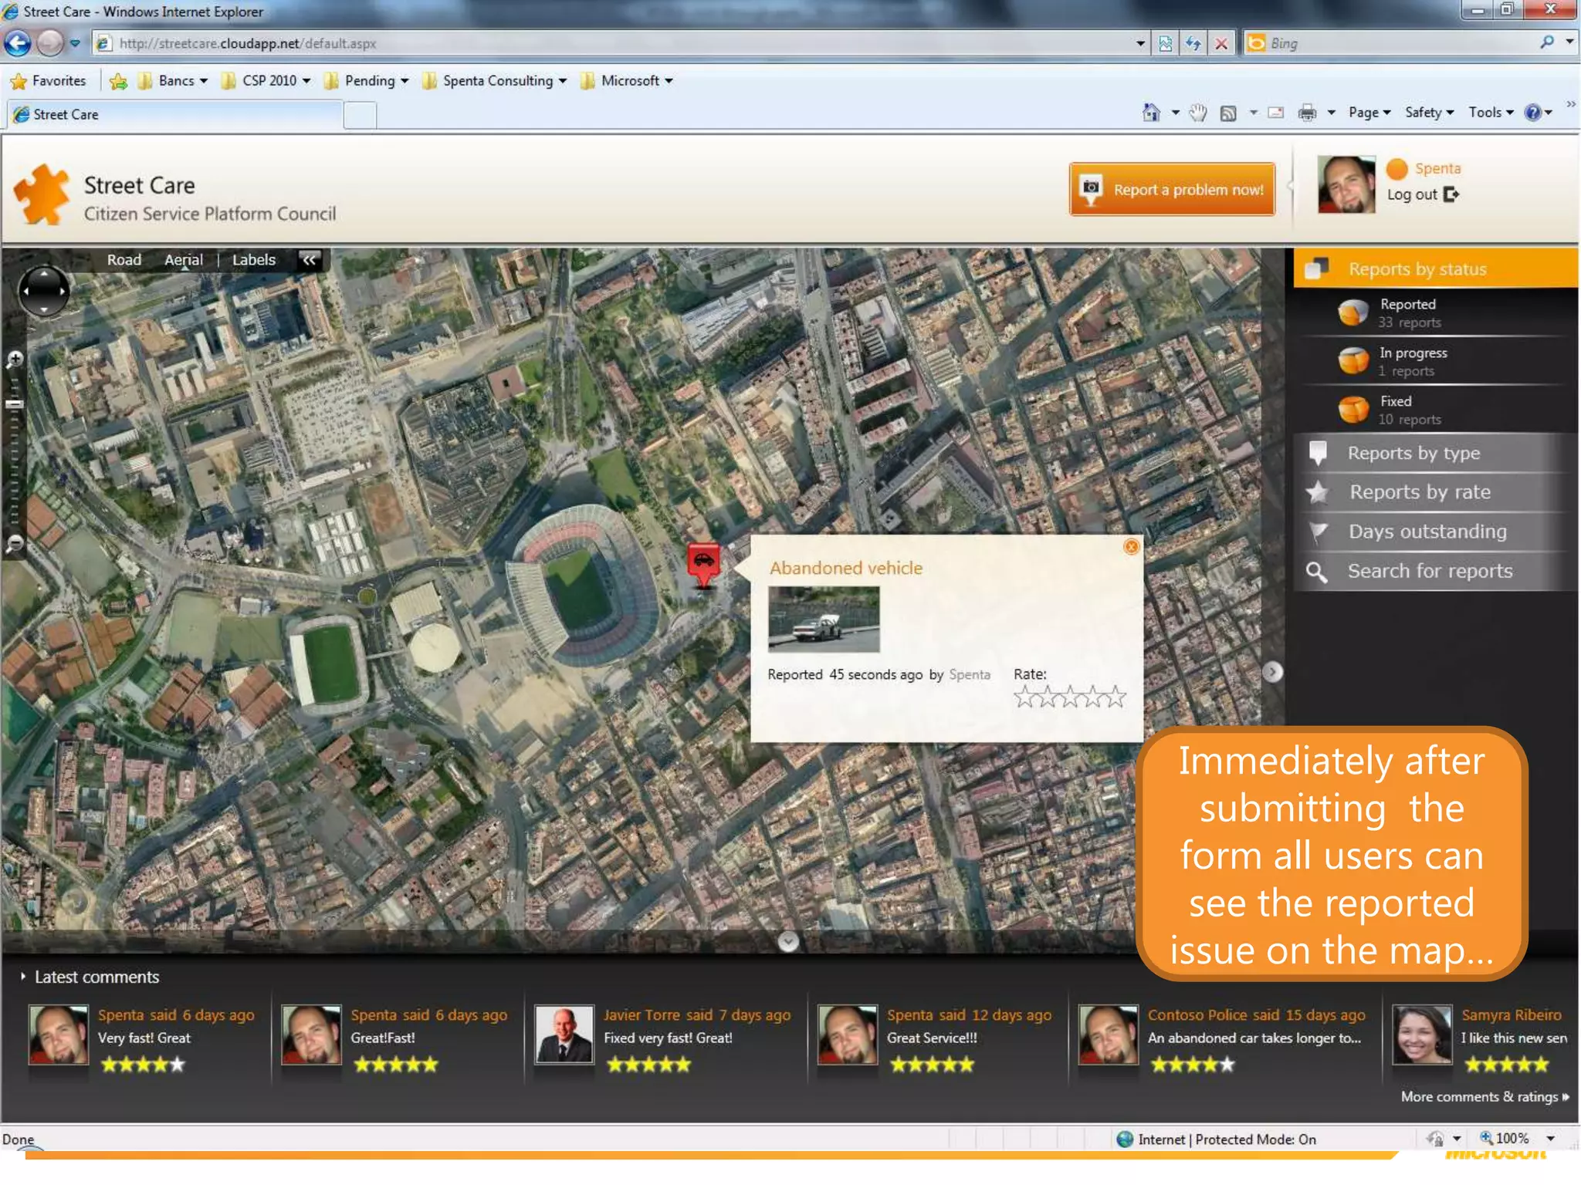The image size is (1581, 1185).
Task: Open the Tools menu
Action: [x=1491, y=113]
